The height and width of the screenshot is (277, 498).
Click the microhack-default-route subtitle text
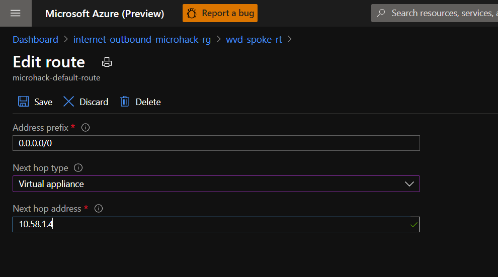tap(56, 78)
